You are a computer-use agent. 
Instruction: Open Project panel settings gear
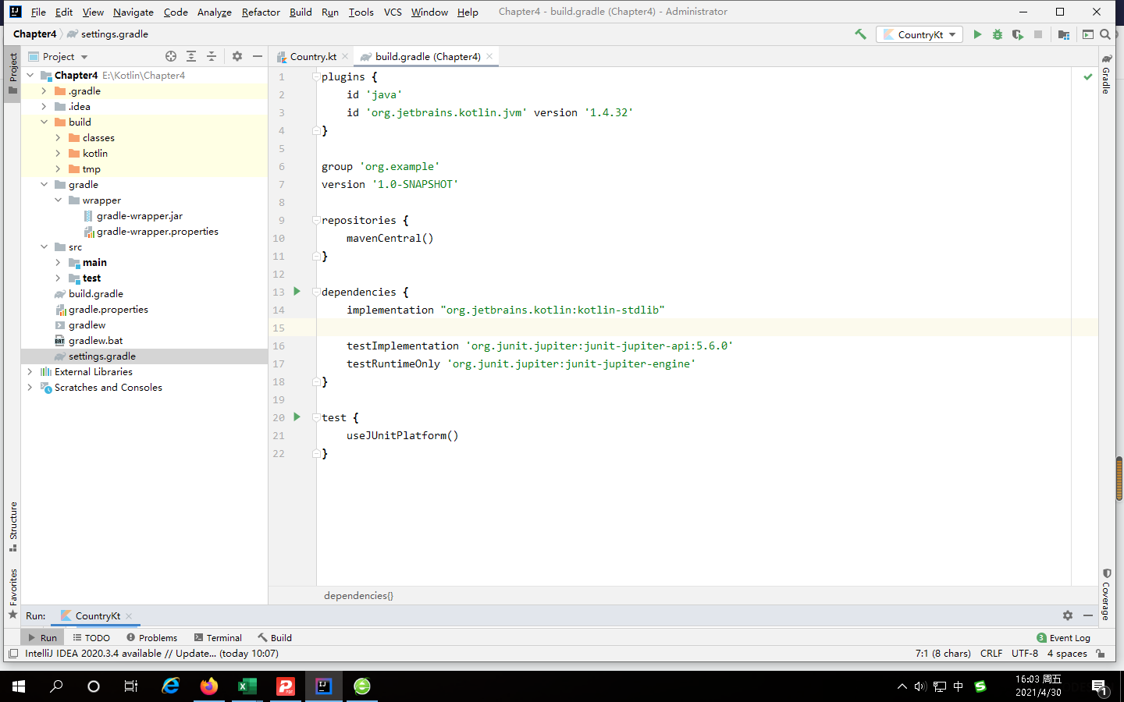point(237,56)
